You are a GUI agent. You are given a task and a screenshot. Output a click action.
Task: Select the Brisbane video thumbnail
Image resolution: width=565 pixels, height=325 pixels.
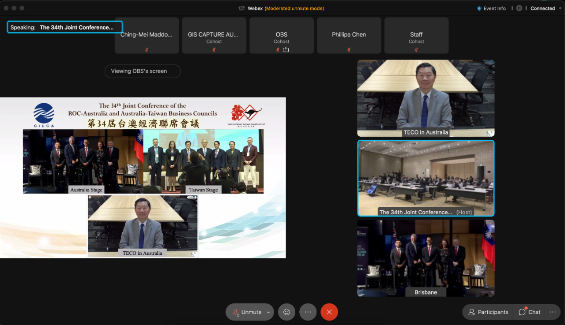click(426, 258)
